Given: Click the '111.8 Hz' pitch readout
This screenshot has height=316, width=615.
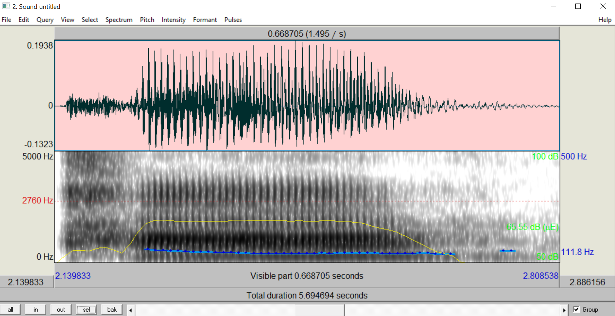Looking at the screenshot, I should (x=578, y=252).
